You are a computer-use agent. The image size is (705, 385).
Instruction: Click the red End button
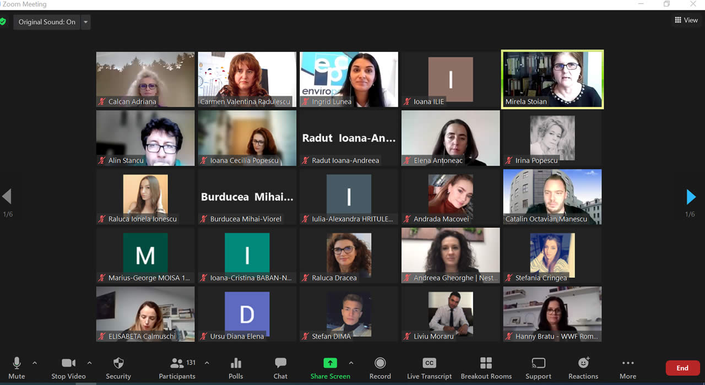682,368
